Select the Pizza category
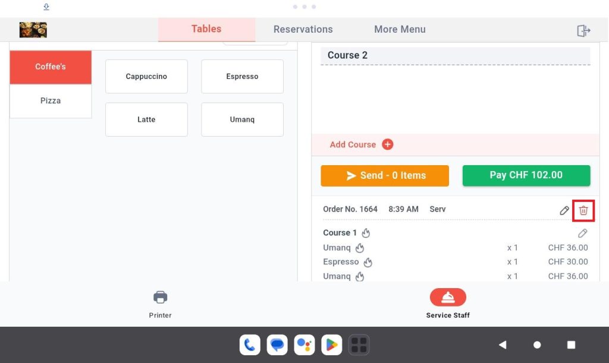The height and width of the screenshot is (363, 609). [x=51, y=101]
